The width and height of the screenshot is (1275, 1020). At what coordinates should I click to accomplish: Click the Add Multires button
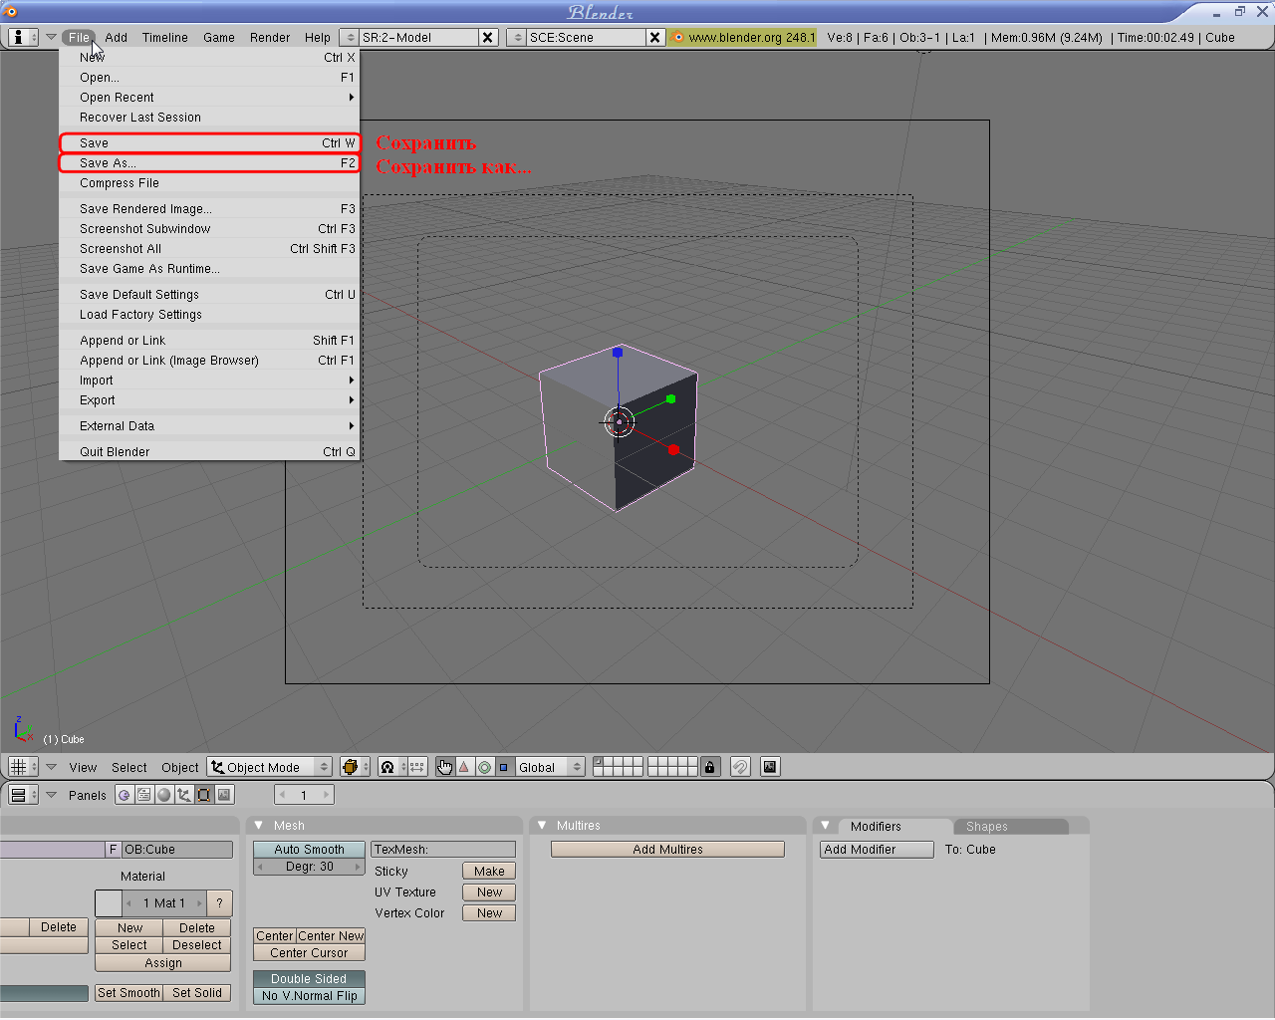coord(667,850)
